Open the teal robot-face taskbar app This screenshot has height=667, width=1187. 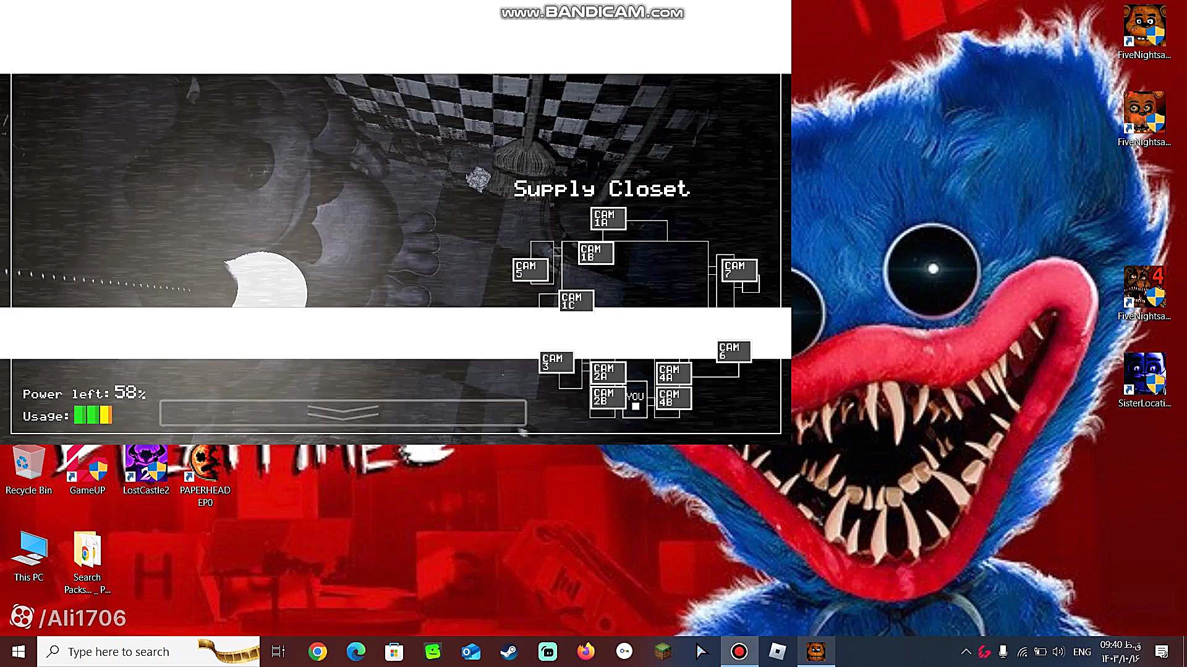pos(548,652)
